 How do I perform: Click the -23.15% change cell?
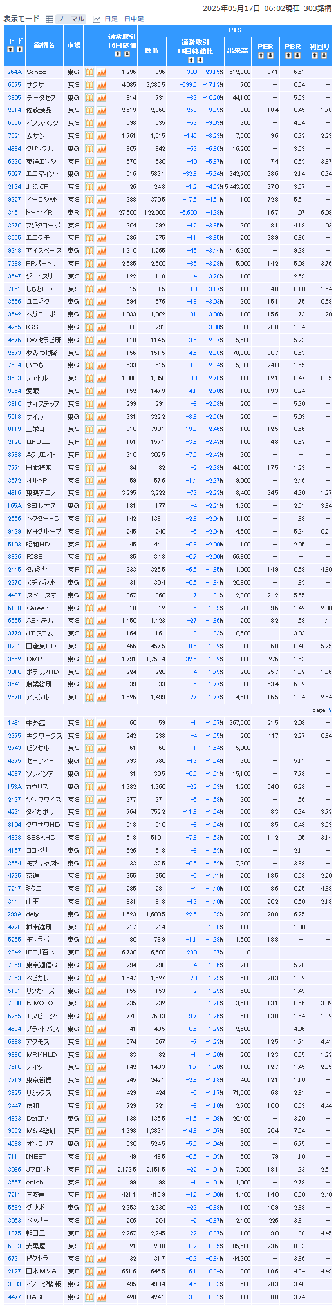pos(212,72)
